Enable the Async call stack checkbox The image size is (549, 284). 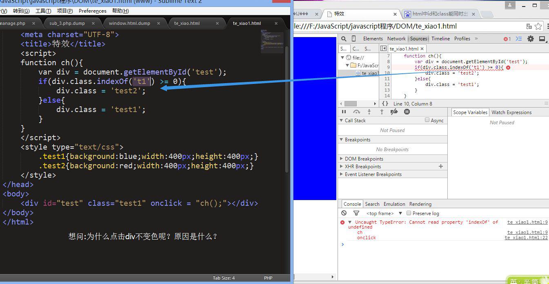[x=427, y=120]
